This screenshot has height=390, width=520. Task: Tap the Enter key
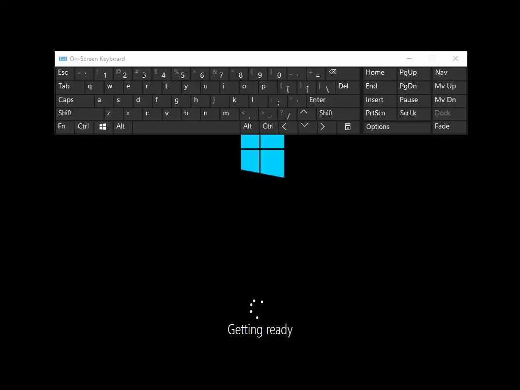[x=333, y=100]
